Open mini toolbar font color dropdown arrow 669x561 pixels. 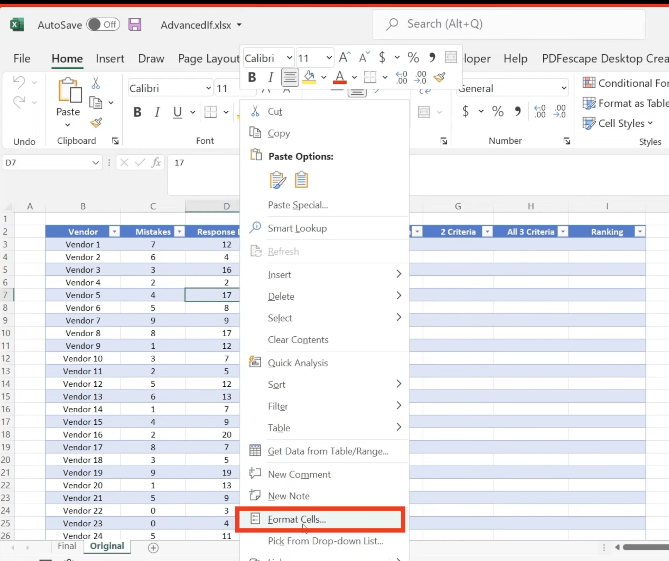click(354, 77)
